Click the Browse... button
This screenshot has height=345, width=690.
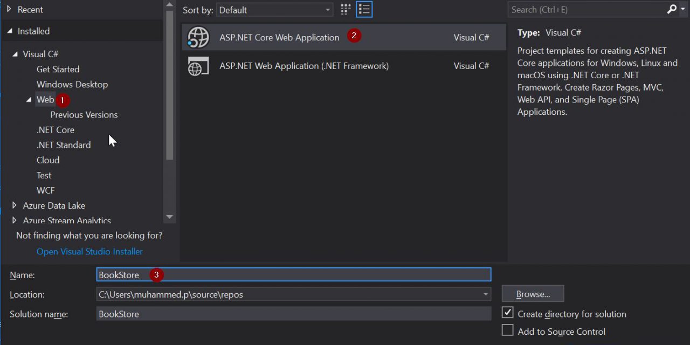[533, 294]
